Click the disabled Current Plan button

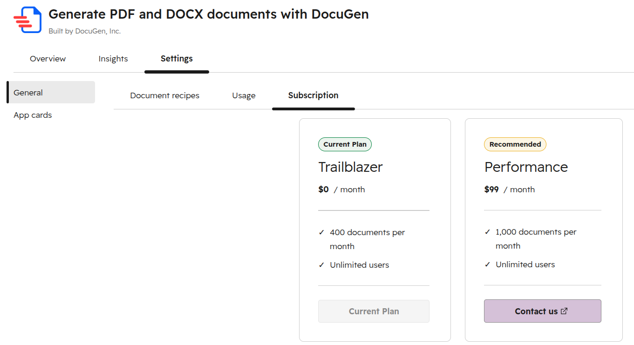(x=374, y=311)
